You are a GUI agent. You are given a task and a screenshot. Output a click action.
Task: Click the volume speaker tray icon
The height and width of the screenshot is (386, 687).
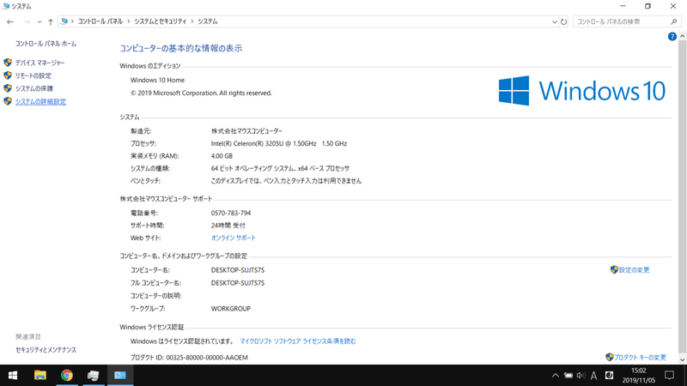click(x=581, y=376)
